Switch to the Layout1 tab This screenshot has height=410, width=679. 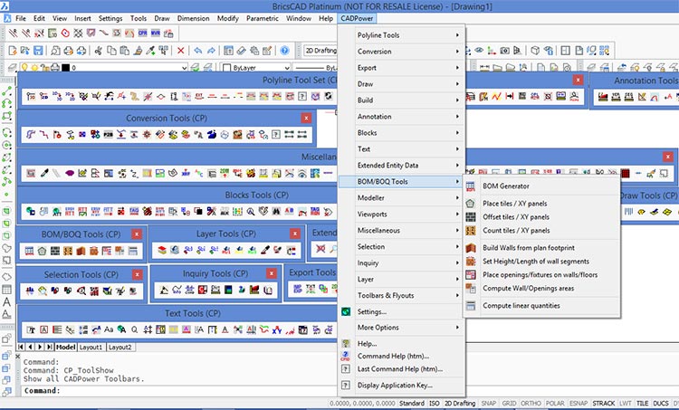pos(91,347)
